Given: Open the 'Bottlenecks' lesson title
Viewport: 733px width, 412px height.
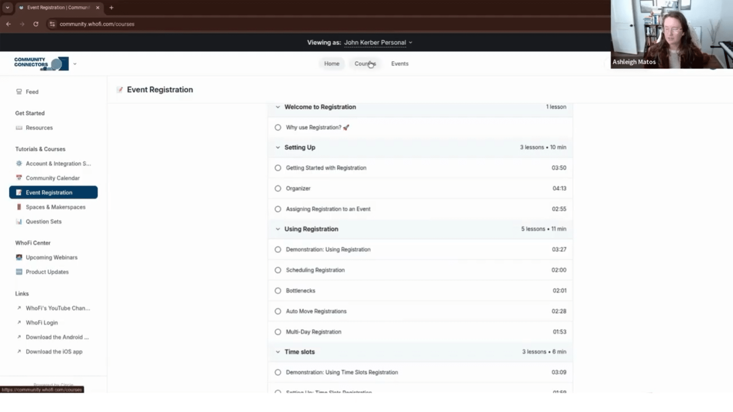Looking at the screenshot, I should [300, 291].
